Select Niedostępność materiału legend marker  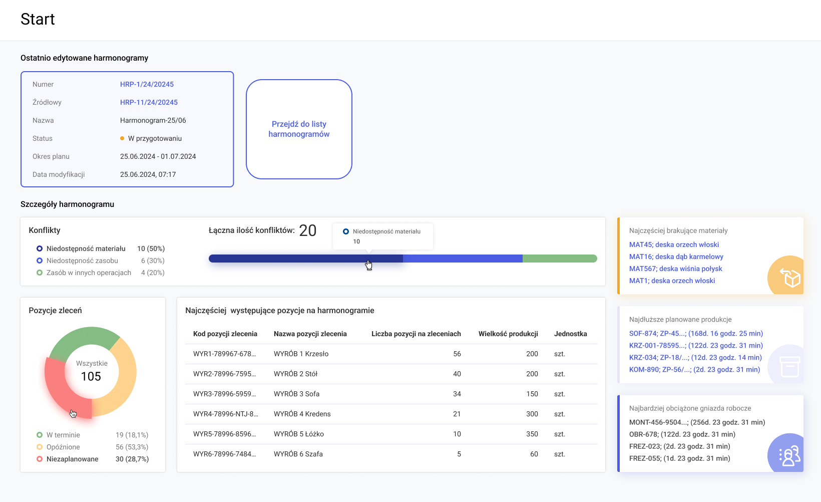tap(40, 248)
